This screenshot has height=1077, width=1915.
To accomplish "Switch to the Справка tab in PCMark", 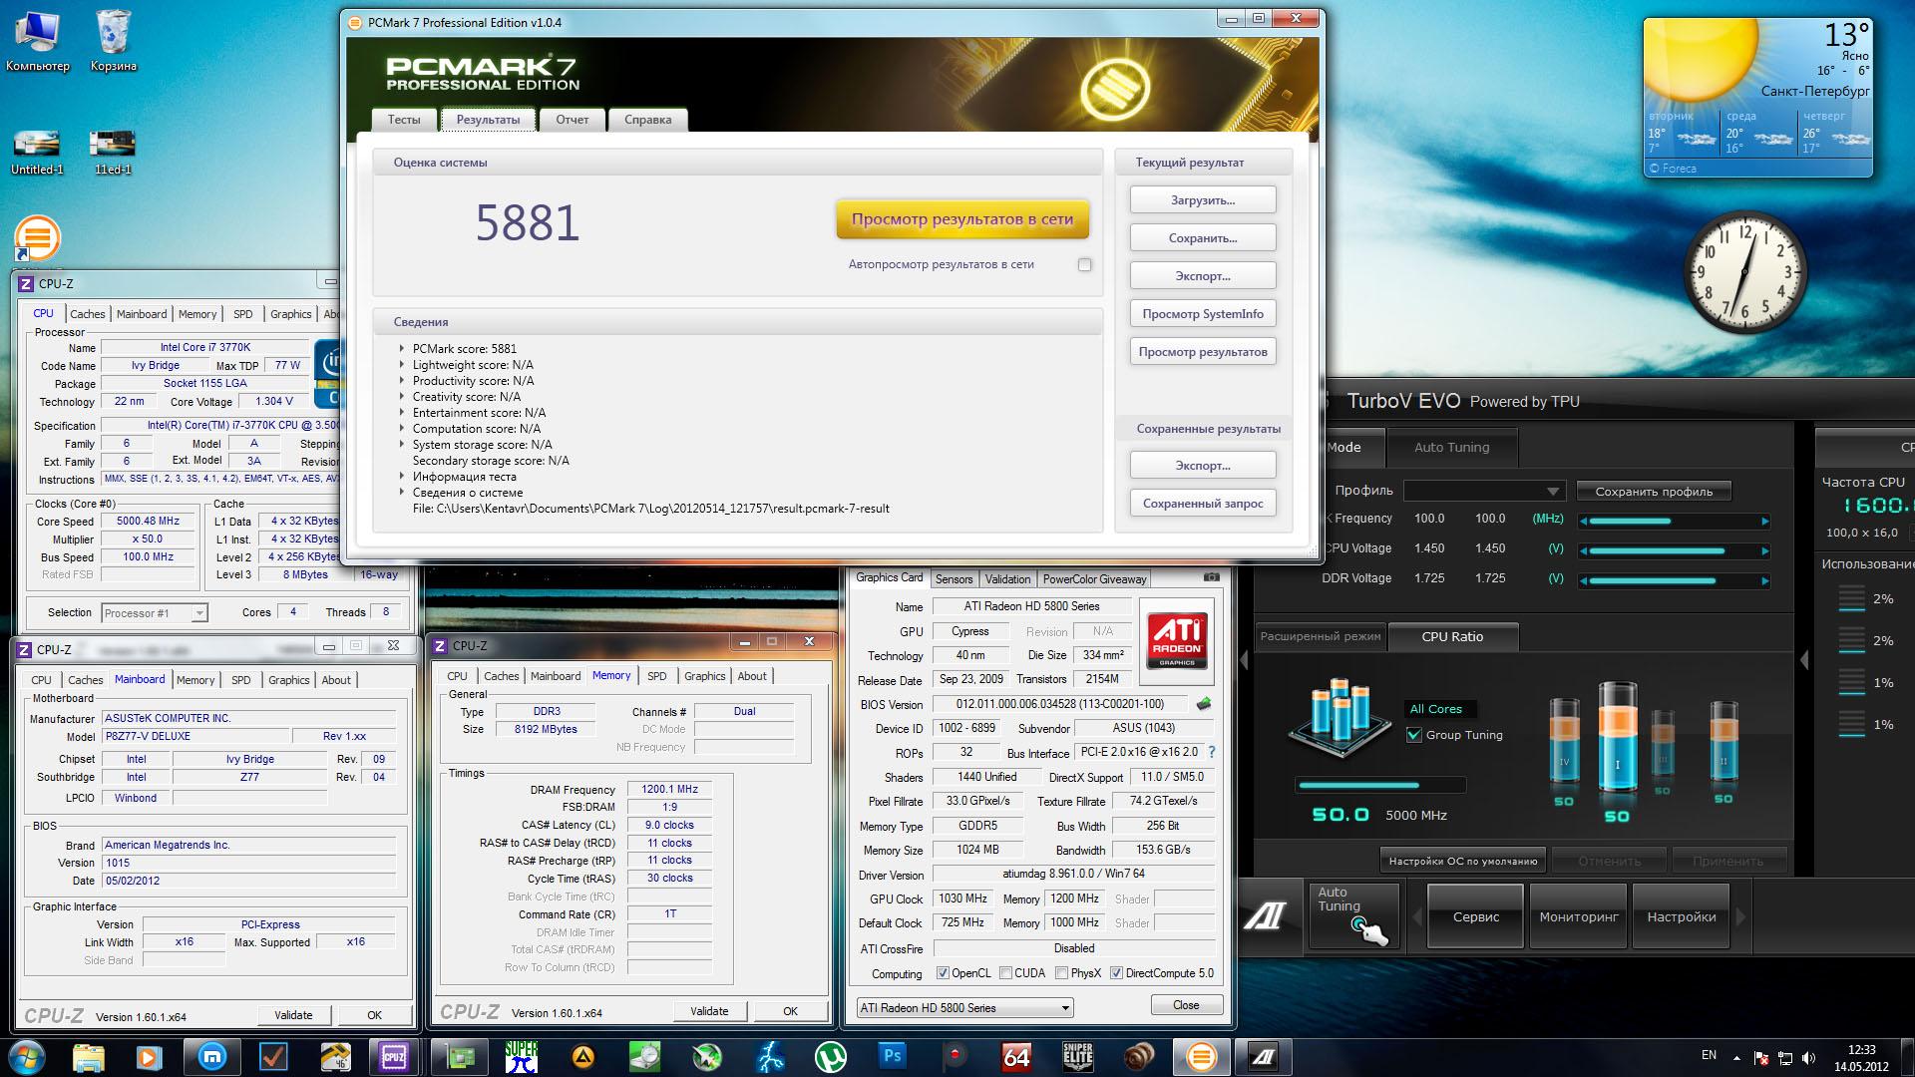I will click(x=648, y=120).
